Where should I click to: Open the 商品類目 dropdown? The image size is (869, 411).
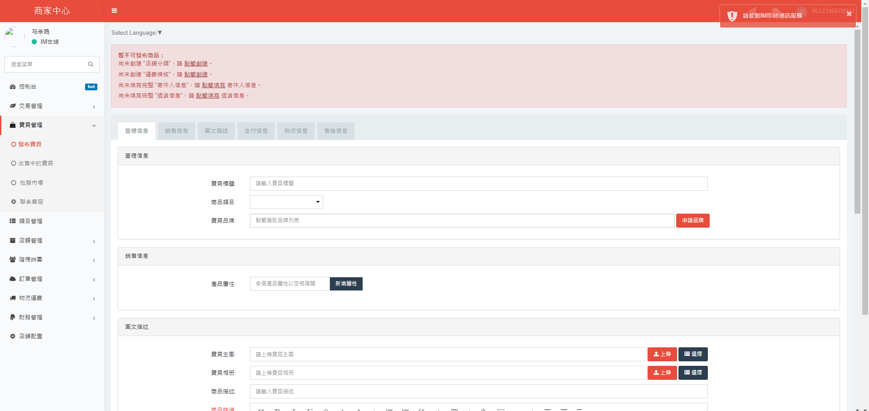[x=286, y=202]
